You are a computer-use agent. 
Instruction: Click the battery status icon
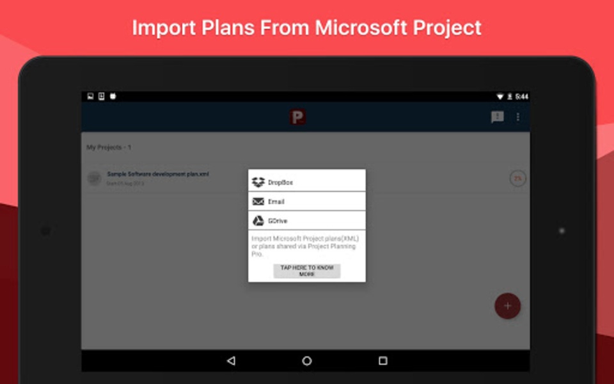click(510, 97)
